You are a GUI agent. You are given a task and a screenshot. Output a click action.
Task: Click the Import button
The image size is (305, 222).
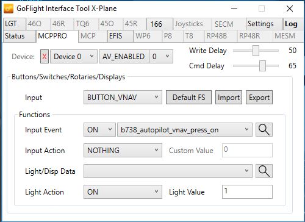tap(229, 98)
